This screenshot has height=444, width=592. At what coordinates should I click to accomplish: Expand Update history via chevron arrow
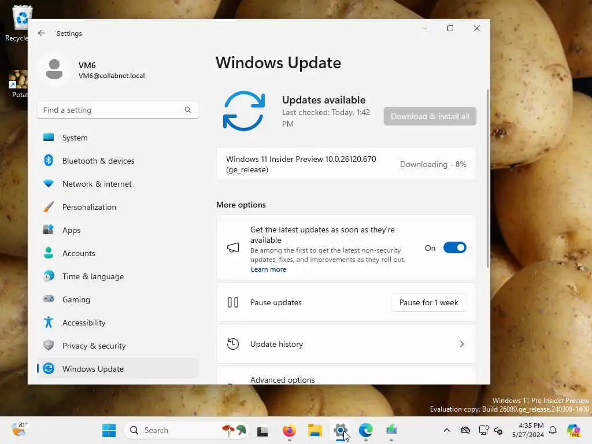[462, 344]
